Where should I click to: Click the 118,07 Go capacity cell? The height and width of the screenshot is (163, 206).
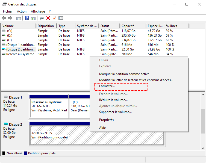click(x=128, y=31)
